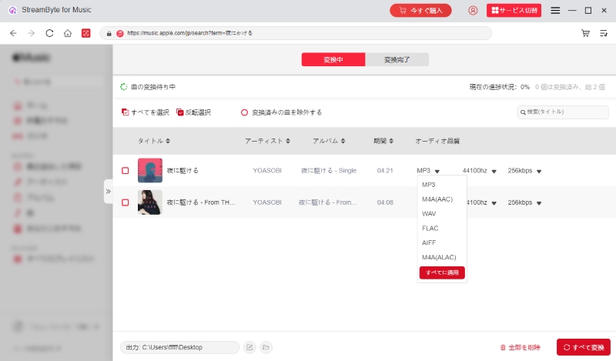Open the 44100hz sample rate dropdown
Viewport: 616px width, 361px height.
coord(494,171)
